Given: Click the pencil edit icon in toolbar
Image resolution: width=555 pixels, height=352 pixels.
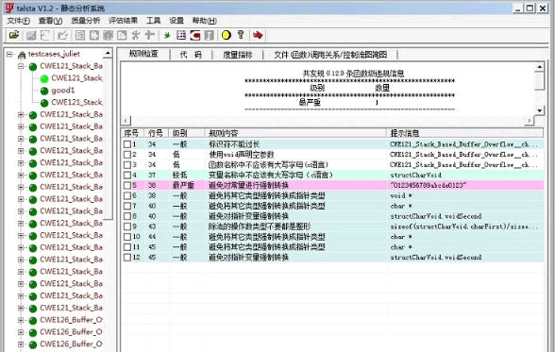Looking at the screenshot, I should 62,35.
